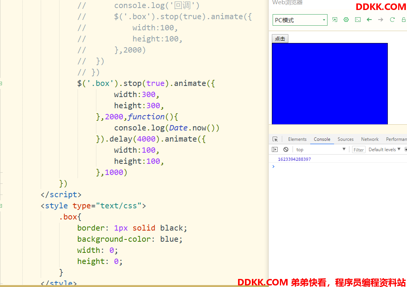407x287 pixels.
Task: Select the Console tab
Action: pyautogui.click(x=322, y=139)
